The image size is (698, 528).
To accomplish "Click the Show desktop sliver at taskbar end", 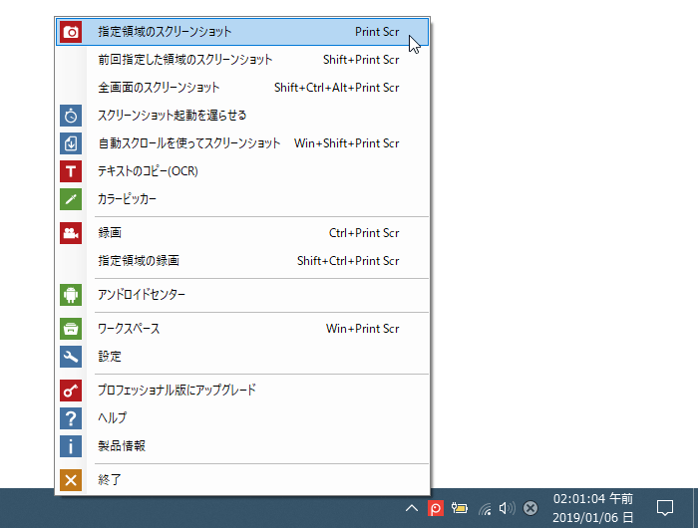I will click(x=695, y=508).
